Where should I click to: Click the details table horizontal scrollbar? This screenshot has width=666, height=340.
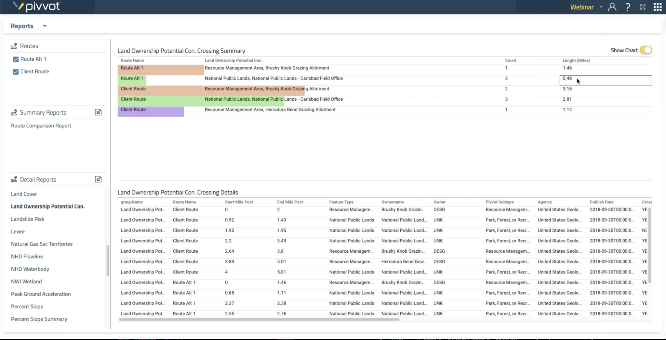click(x=259, y=320)
